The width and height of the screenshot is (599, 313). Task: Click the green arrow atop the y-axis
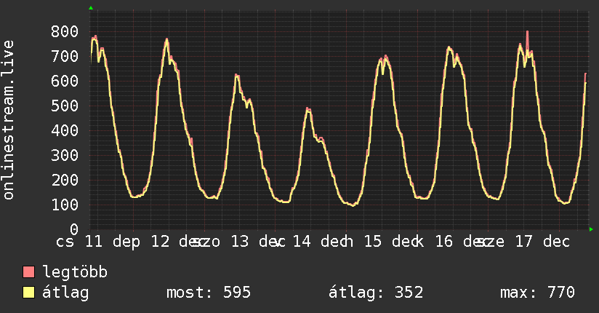point(91,8)
